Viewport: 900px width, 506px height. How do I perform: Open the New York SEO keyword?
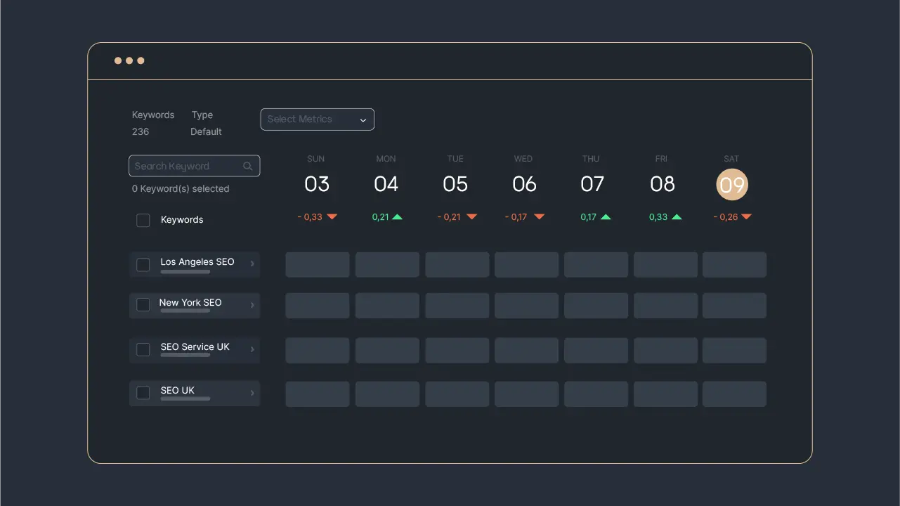(190, 302)
